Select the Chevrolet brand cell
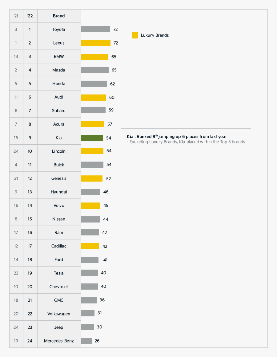The width and height of the screenshot is (277, 357). tap(59, 287)
